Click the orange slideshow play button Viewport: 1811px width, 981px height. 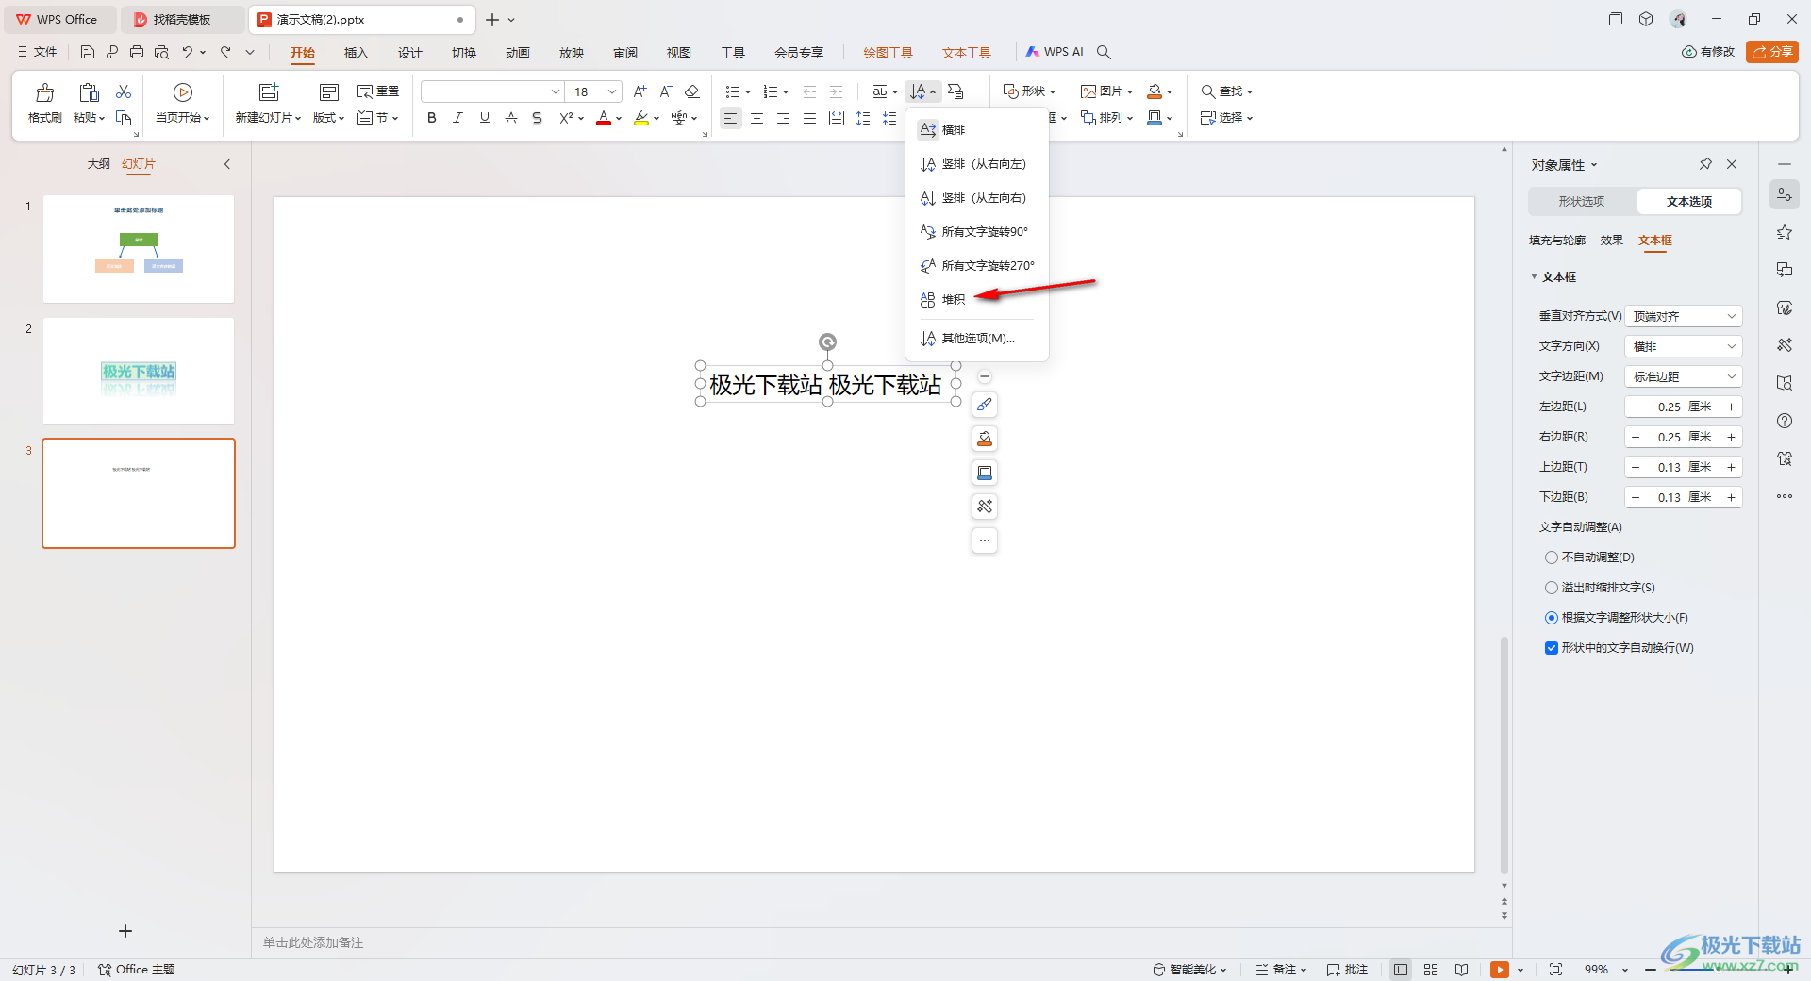pos(1500,970)
